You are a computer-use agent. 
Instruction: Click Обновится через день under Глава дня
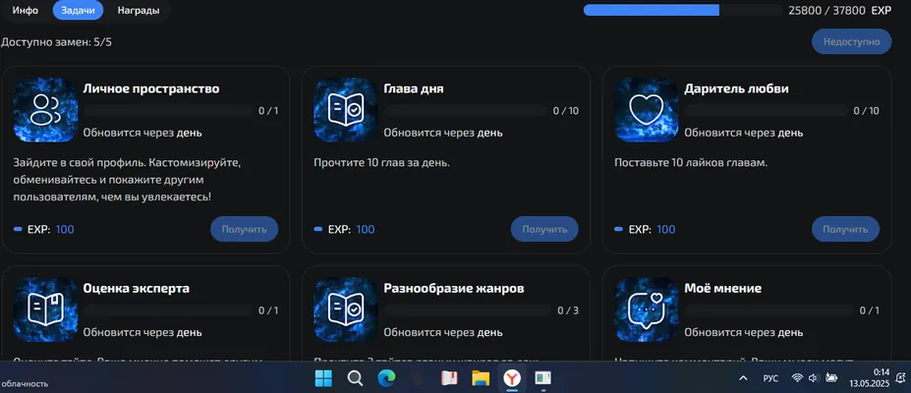tap(442, 133)
